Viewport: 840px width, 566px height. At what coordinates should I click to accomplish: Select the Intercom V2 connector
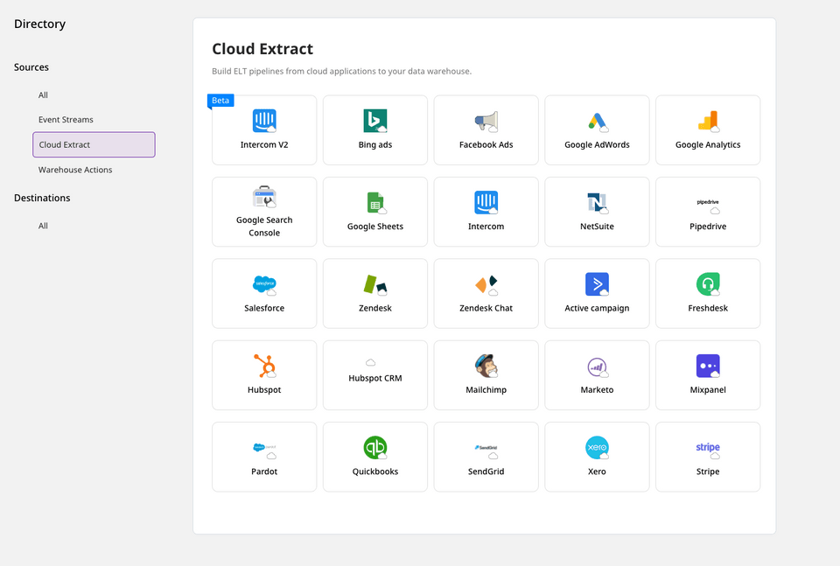[x=263, y=129]
